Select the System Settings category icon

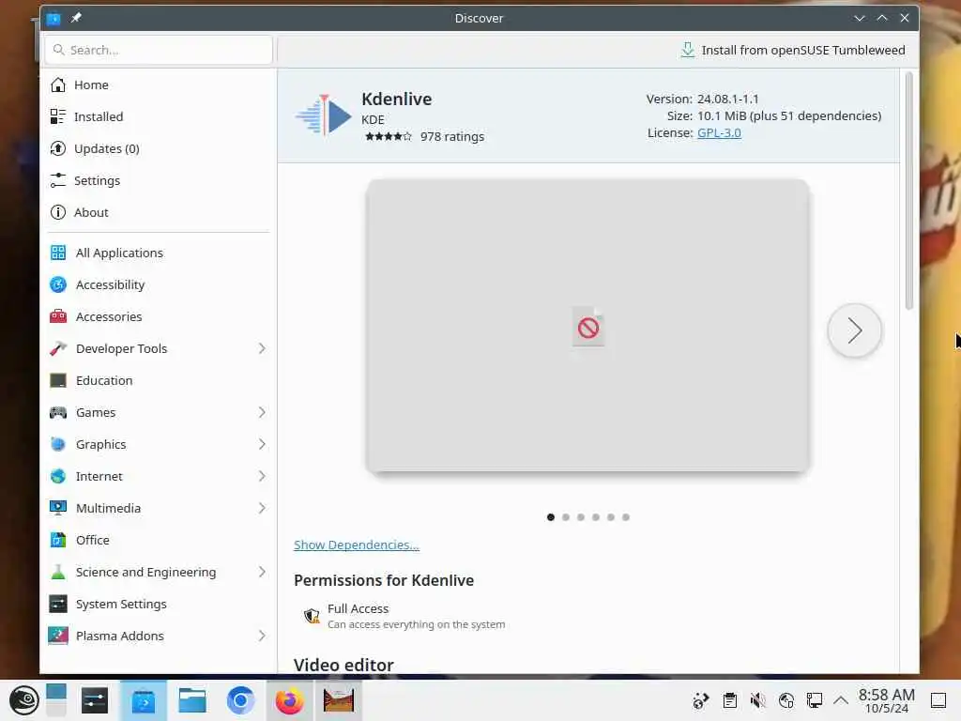click(x=58, y=604)
